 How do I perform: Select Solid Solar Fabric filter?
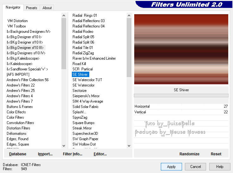coord(85,107)
